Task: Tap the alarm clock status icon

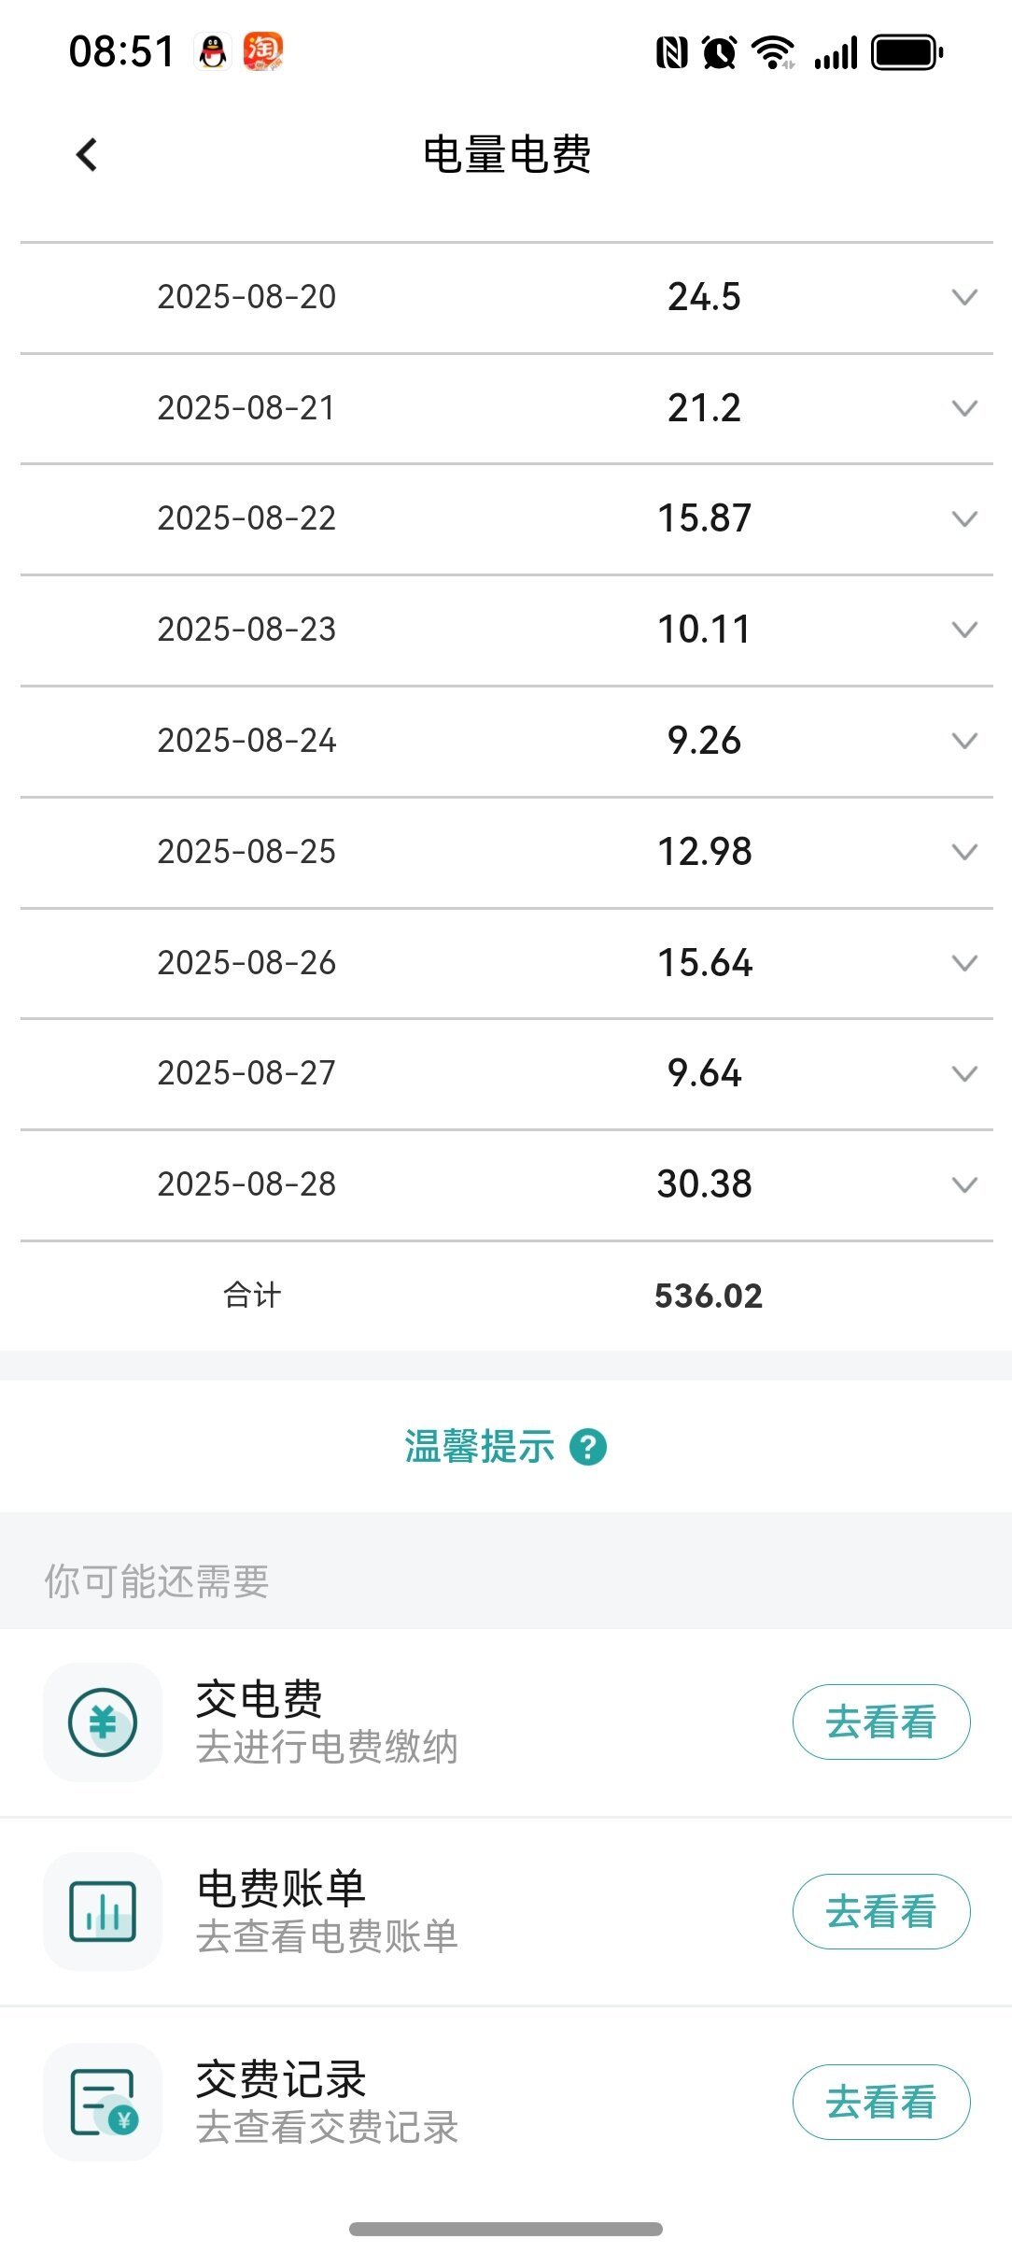Action: tap(719, 52)
